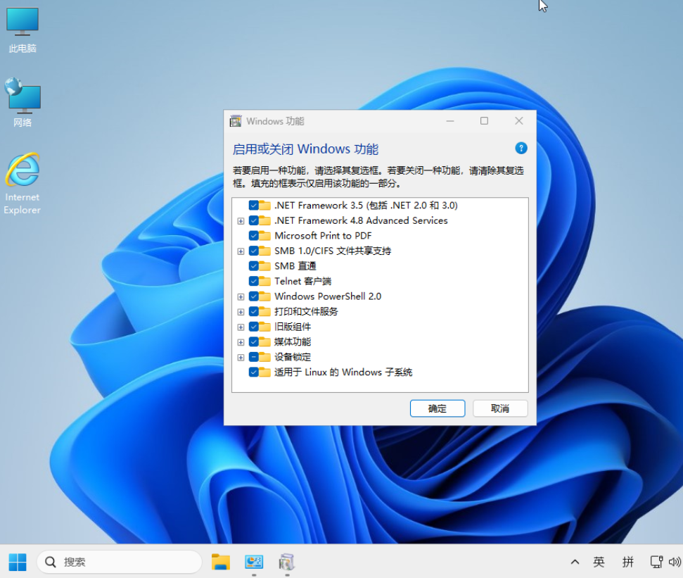
Task: Click 确定 to apply feature changes
Action: point(438,408)
